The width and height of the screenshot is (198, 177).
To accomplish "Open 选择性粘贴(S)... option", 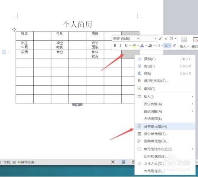I will click(165, 81).
